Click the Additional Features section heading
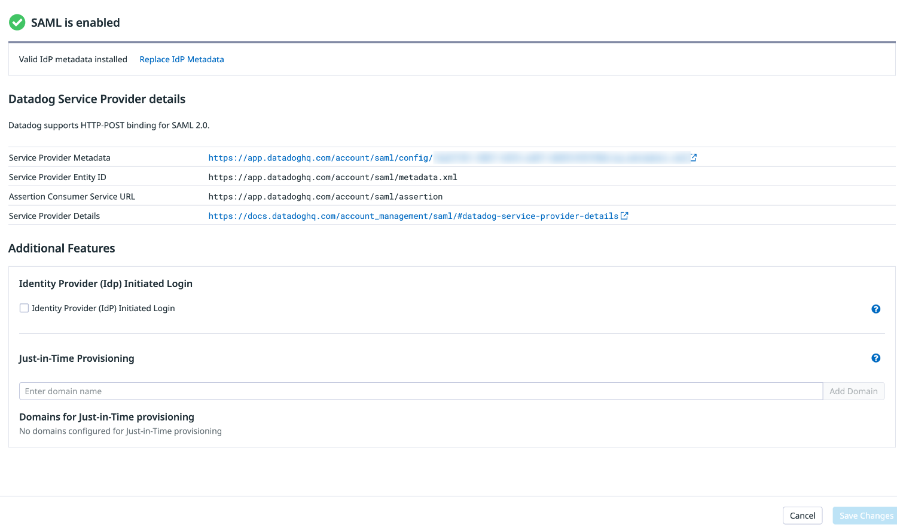The image size is (897, 530). (62, 248)
